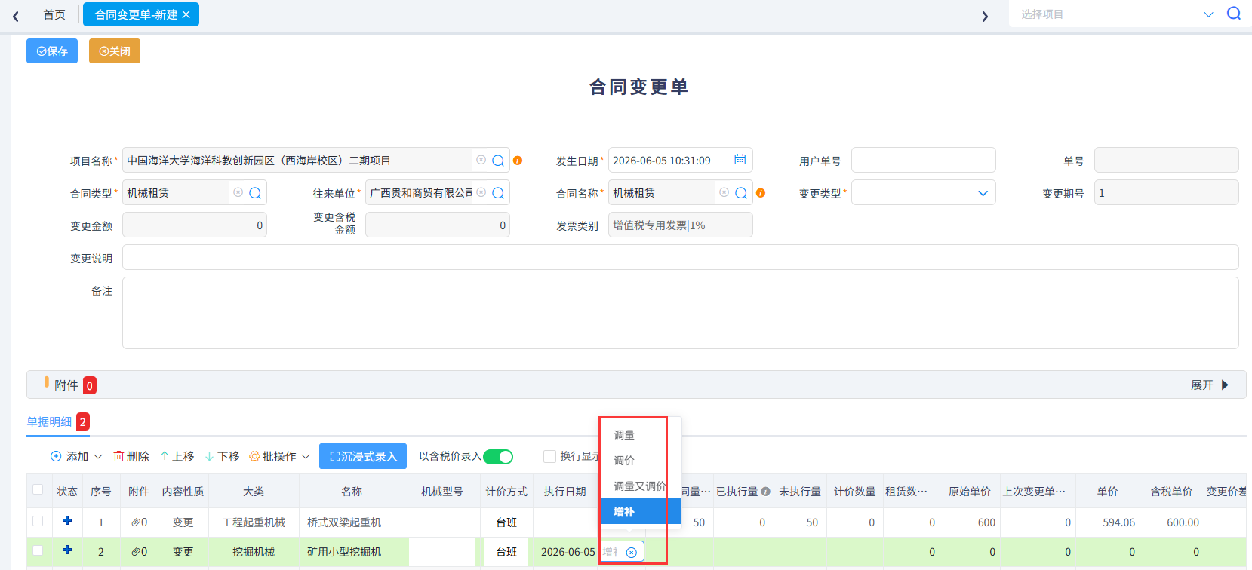The image size is (1252, 570).
Task: Check the row 1 checkbox
Action: (38, 521)
